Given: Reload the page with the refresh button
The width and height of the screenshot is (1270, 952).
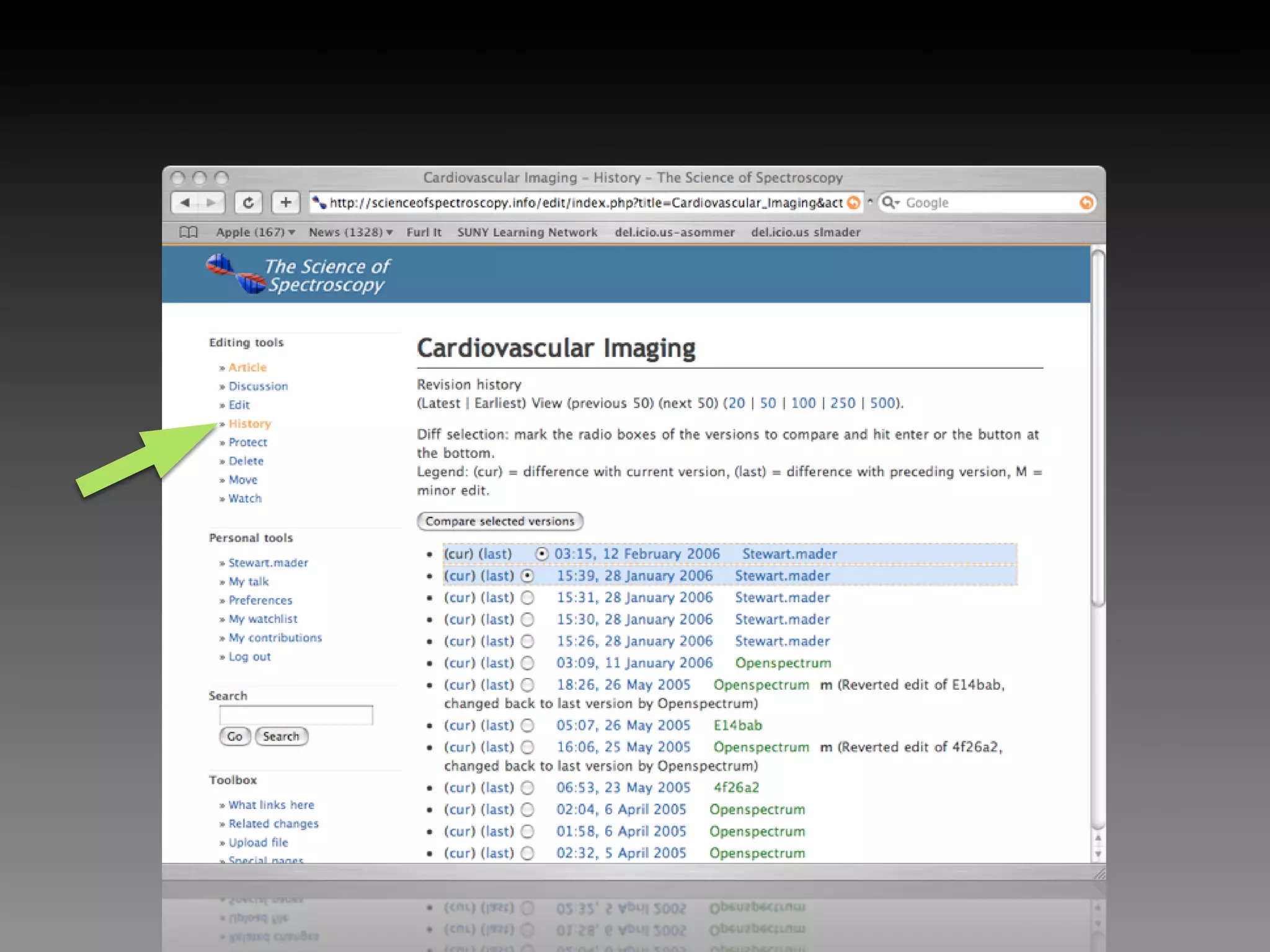Looking at the screenshot, I should (x=248, y=203).
